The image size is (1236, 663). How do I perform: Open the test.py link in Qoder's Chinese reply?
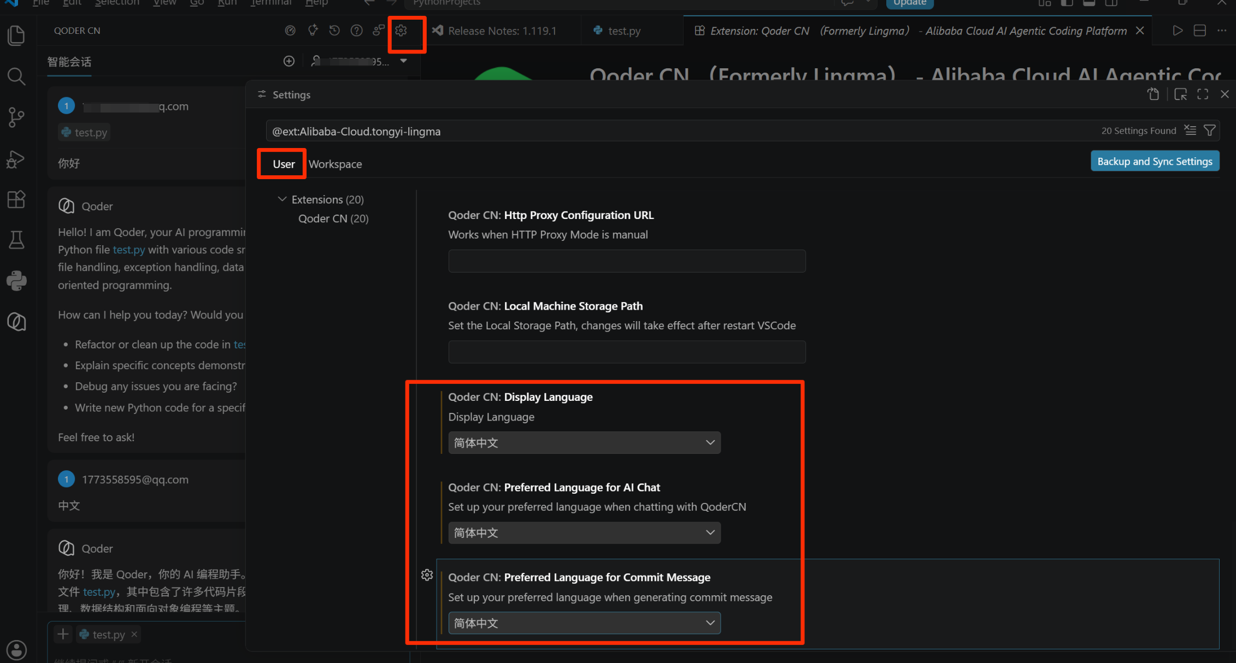[99, 592]
